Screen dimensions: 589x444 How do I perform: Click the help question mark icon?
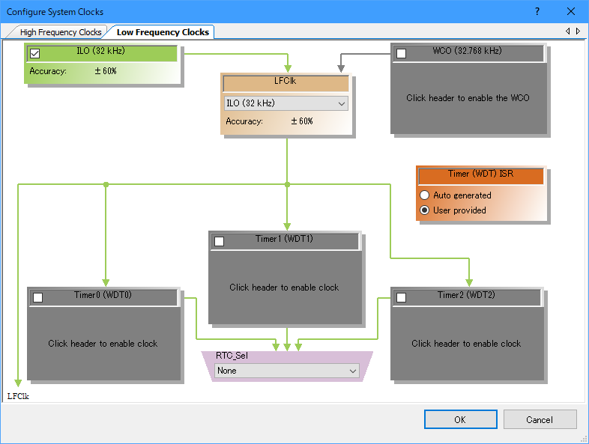[x=537, y=12]
